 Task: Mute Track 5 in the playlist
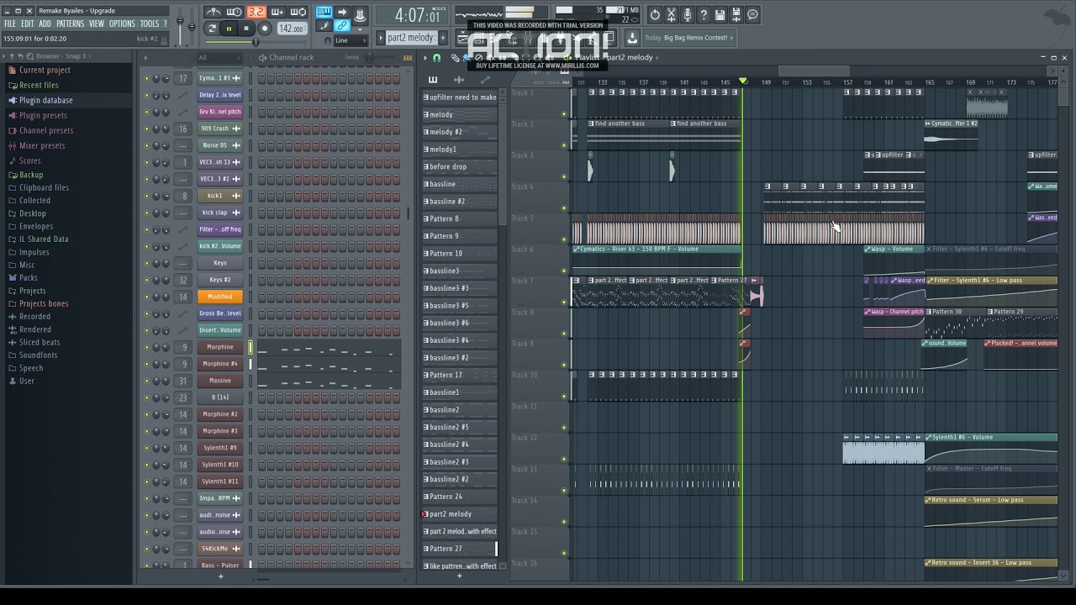click(x=564, y=239)
